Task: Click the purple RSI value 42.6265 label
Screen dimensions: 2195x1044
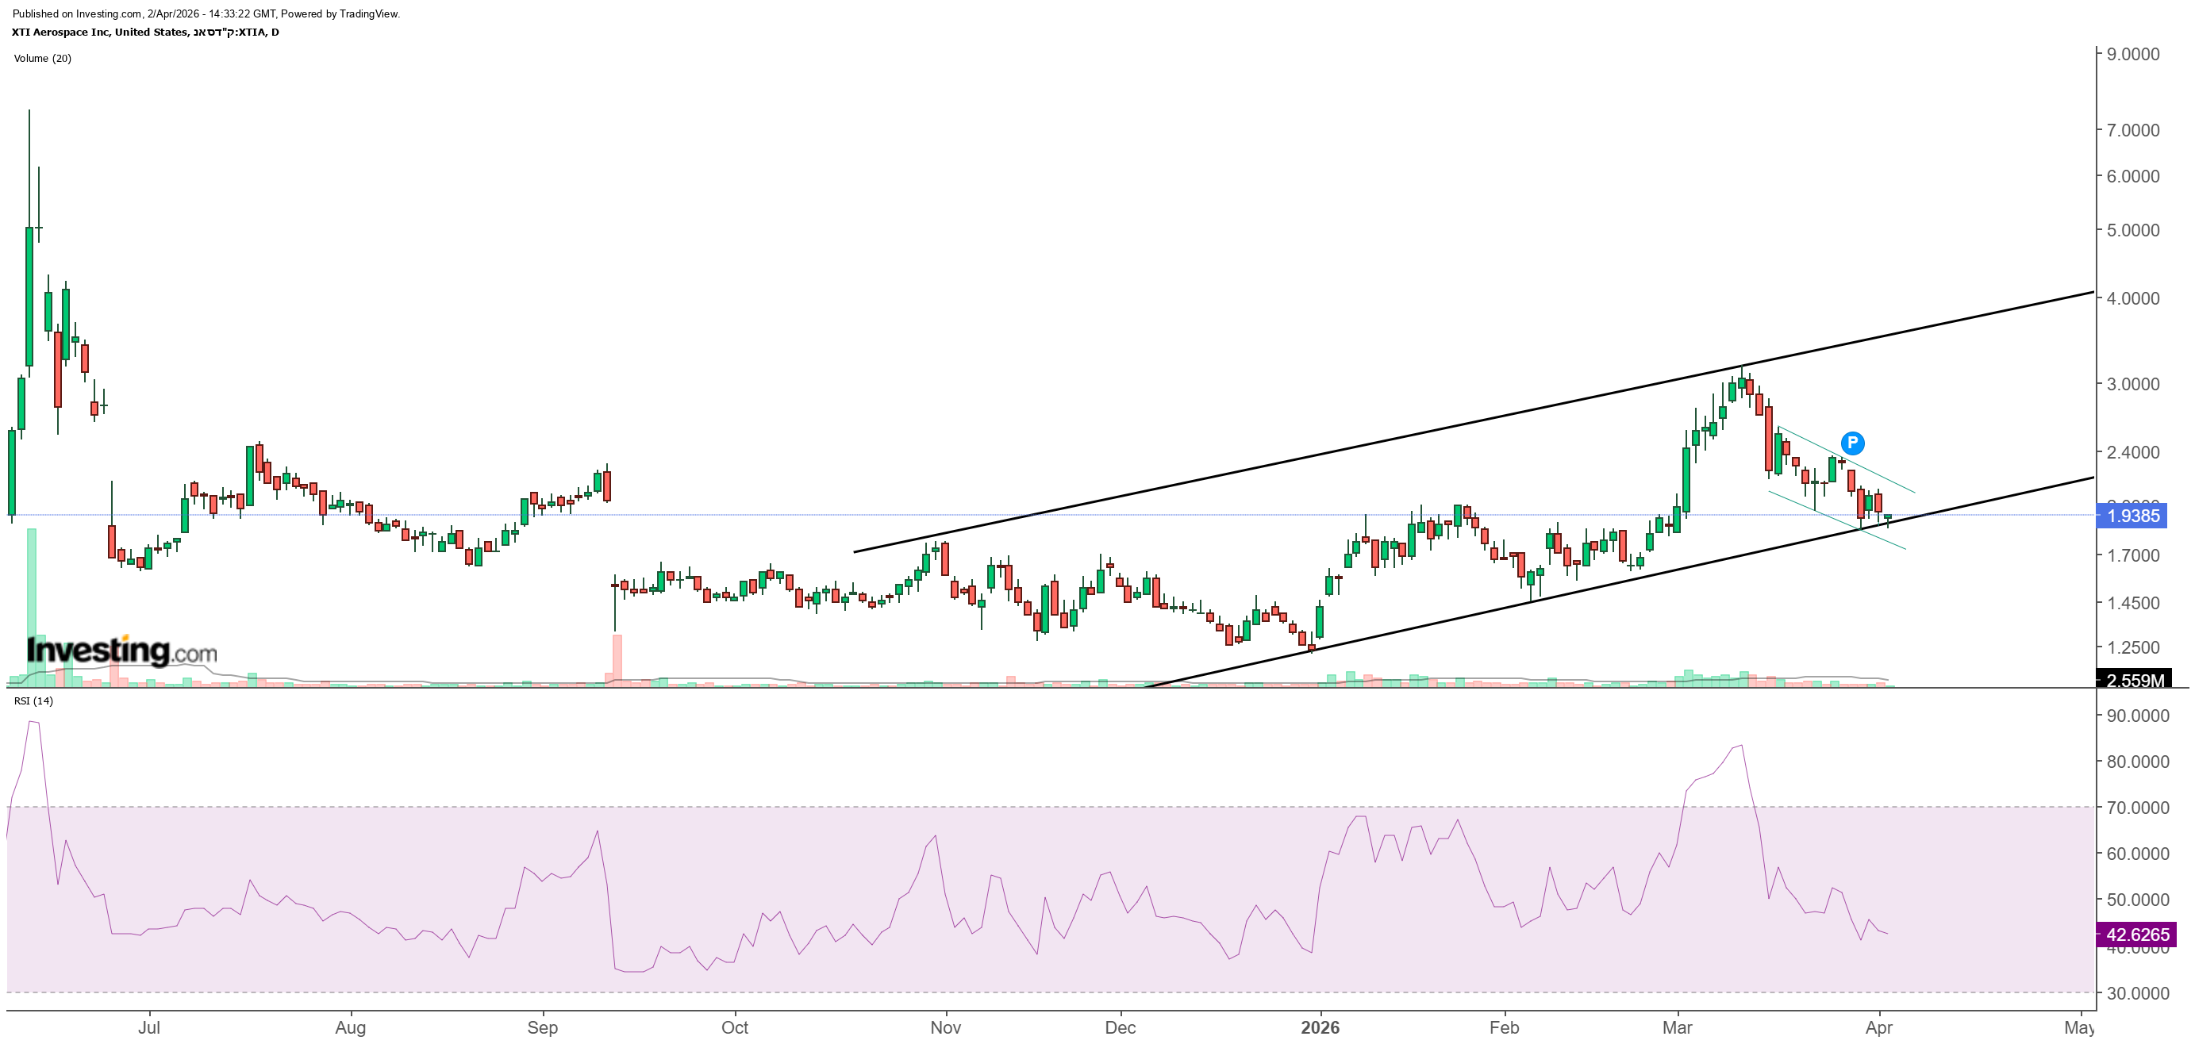Action: [2137, 935]
